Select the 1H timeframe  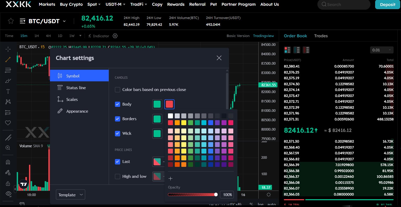pyautogui.click(x=37, y=36)
